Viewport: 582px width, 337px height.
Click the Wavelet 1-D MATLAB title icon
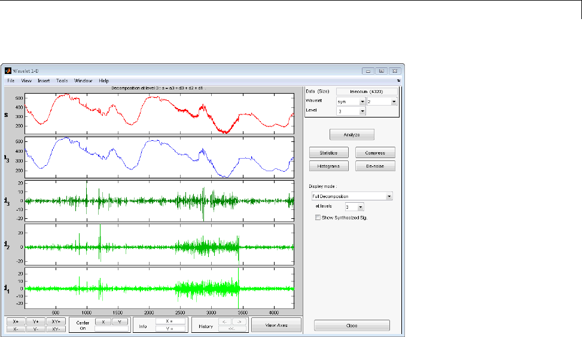pos(8,70)
